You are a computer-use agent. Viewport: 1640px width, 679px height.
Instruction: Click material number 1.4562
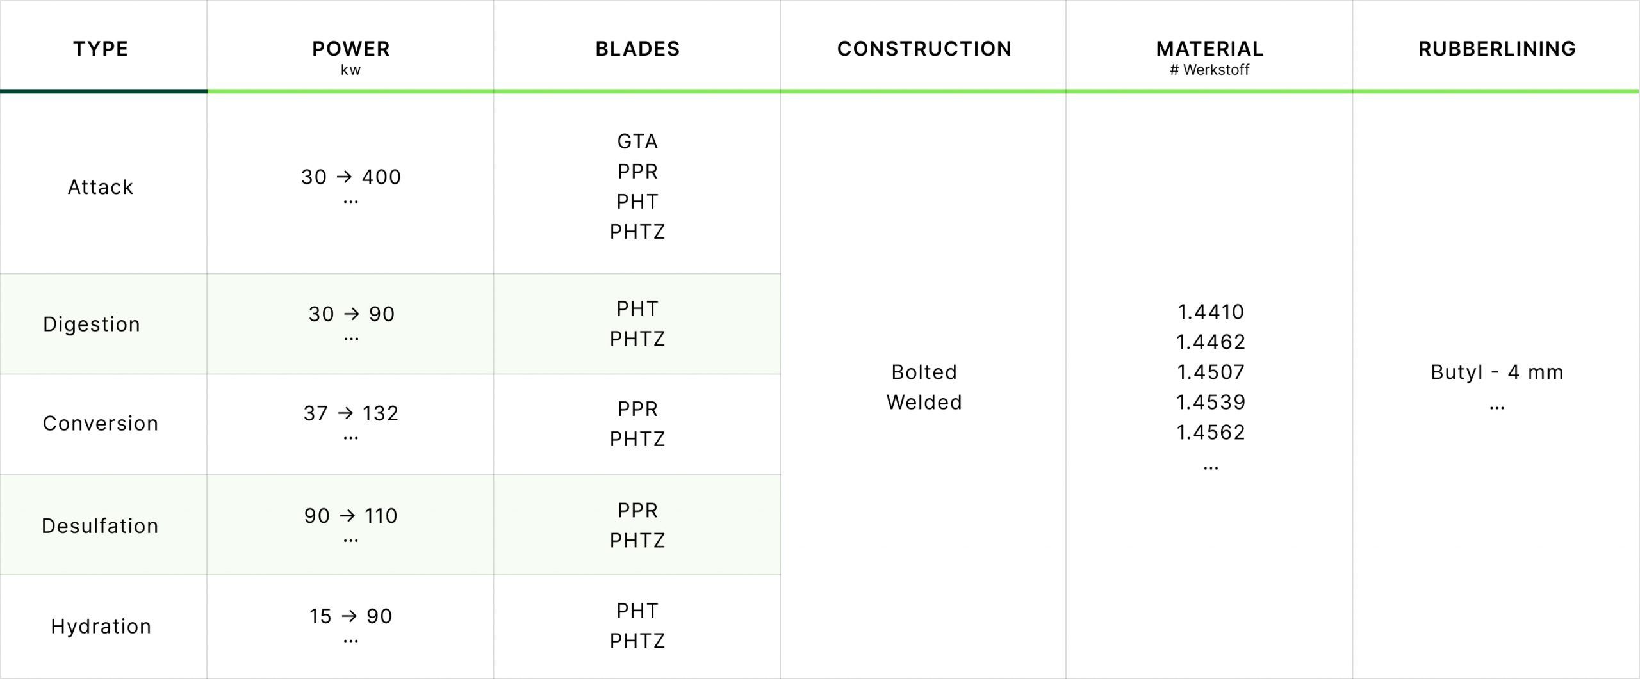point(1210,432)
